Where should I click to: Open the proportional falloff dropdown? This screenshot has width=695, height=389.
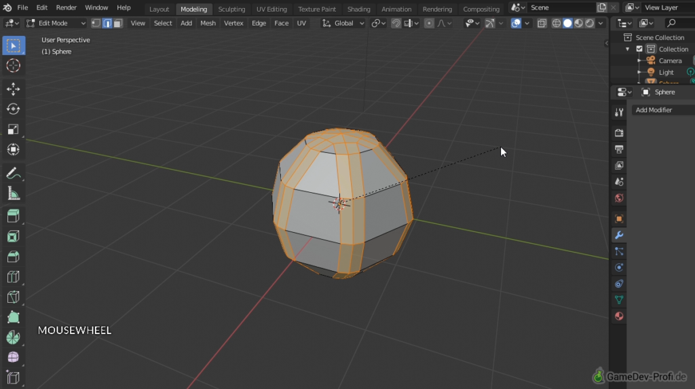tap(445, 23)
